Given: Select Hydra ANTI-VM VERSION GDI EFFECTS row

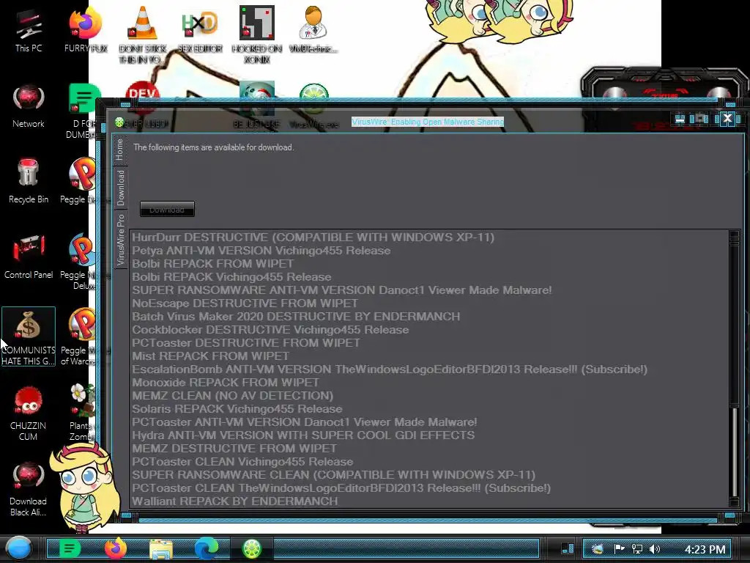Looking at the screenshot, I should [428, 435].
